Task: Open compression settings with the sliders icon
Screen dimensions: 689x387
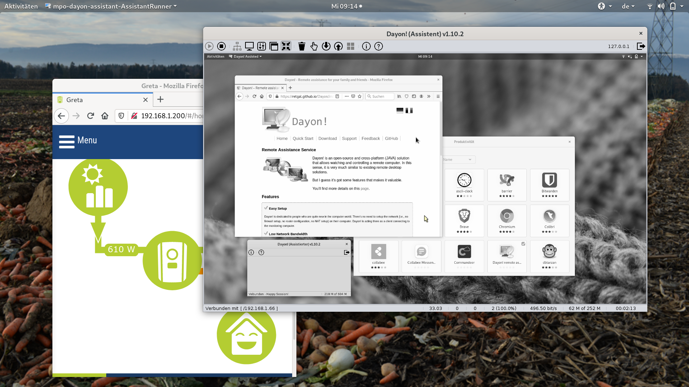Action: [x=262, y=46]
